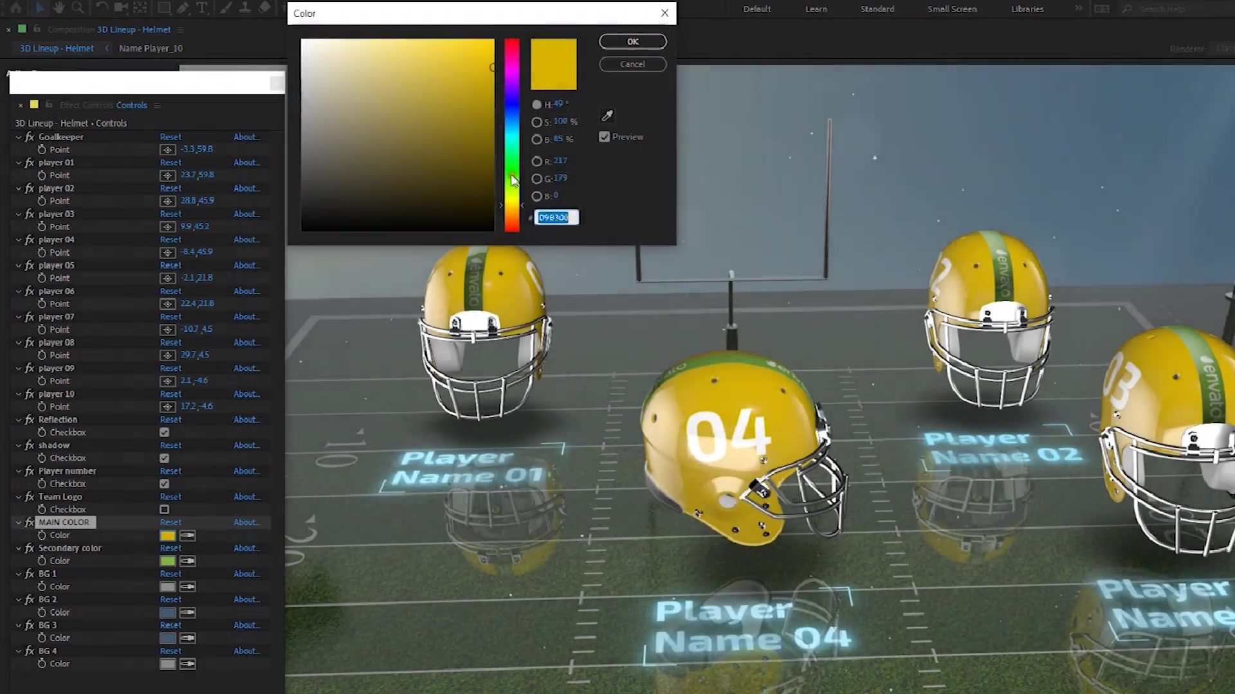
Task: Collapse the Secondary color effect group
Action: 18,548
